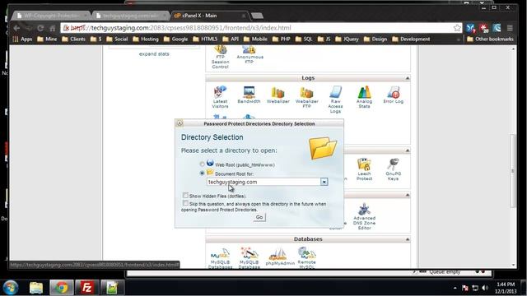Open the Other bookmarks folder
This screenshot has width=527, height=296.
tap(490, 39)
